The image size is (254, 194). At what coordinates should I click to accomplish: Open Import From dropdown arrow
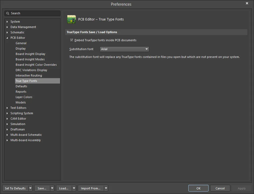click(x=106, y=188)
